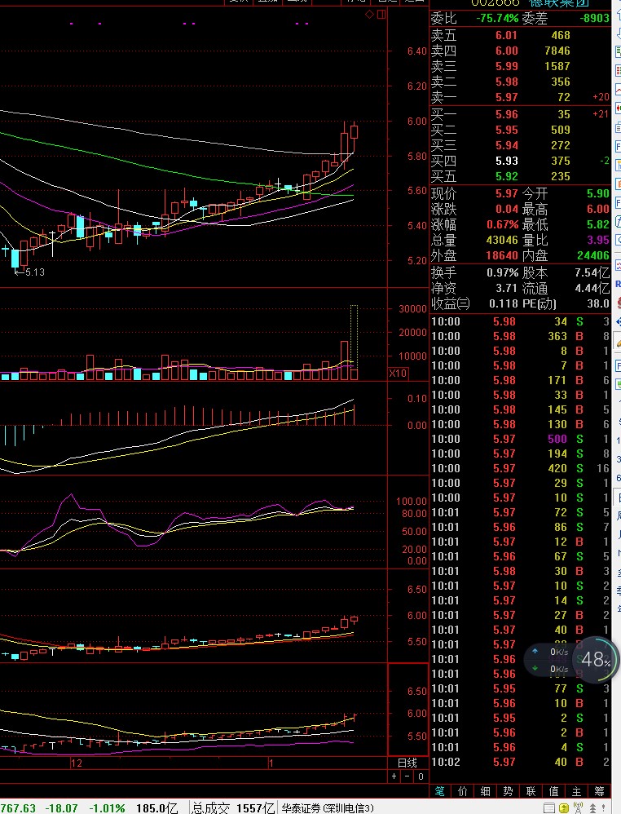Open the 筹 chip distribution tab
This screenshot has width=621, height=814.
[x=600, y=790]
